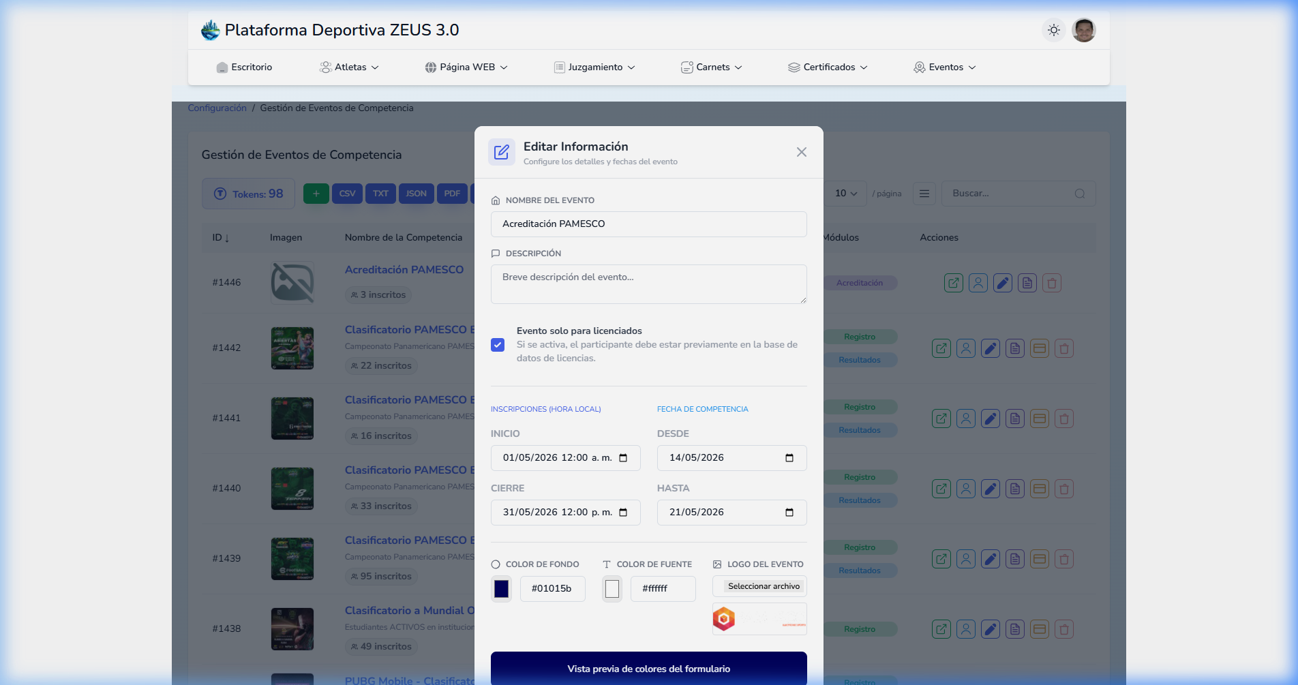This screenshot has width=1298, height=685.
Task: Click Seleccionar archivo for event logo
Action: pyautogui.click(x=764, y=586)
